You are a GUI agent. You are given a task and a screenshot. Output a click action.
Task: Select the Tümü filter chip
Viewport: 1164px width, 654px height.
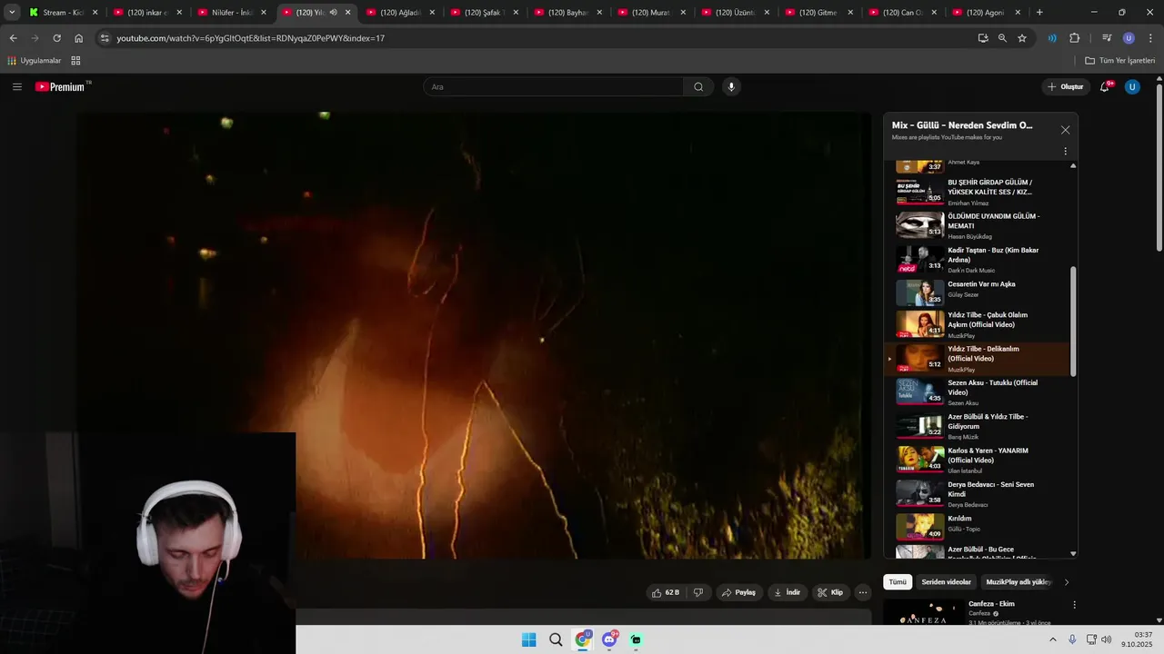click(x=898, y=582)
